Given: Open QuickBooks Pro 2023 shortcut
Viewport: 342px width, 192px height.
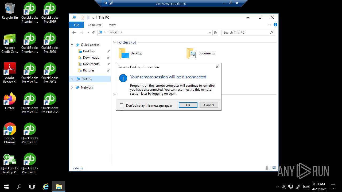Looking at the screenshot, I should 50,73.
